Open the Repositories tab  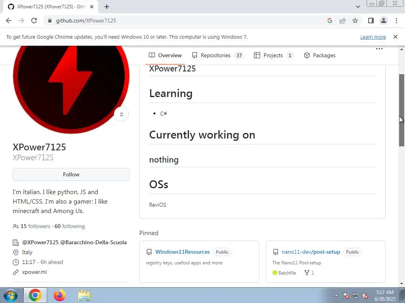point(218,55)
